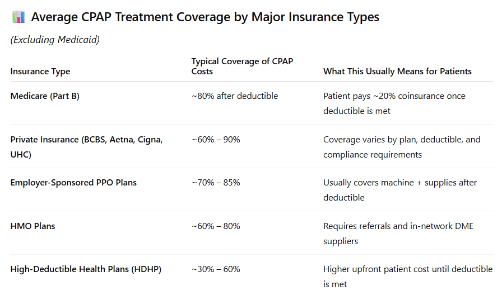Click the "~60% – 80%" coverage value

coord(216,226)
